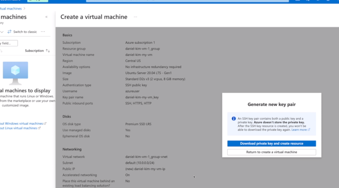Screen dimensions: 339x188
Task: Select the username value azureuser
Action: click(132, 91)
